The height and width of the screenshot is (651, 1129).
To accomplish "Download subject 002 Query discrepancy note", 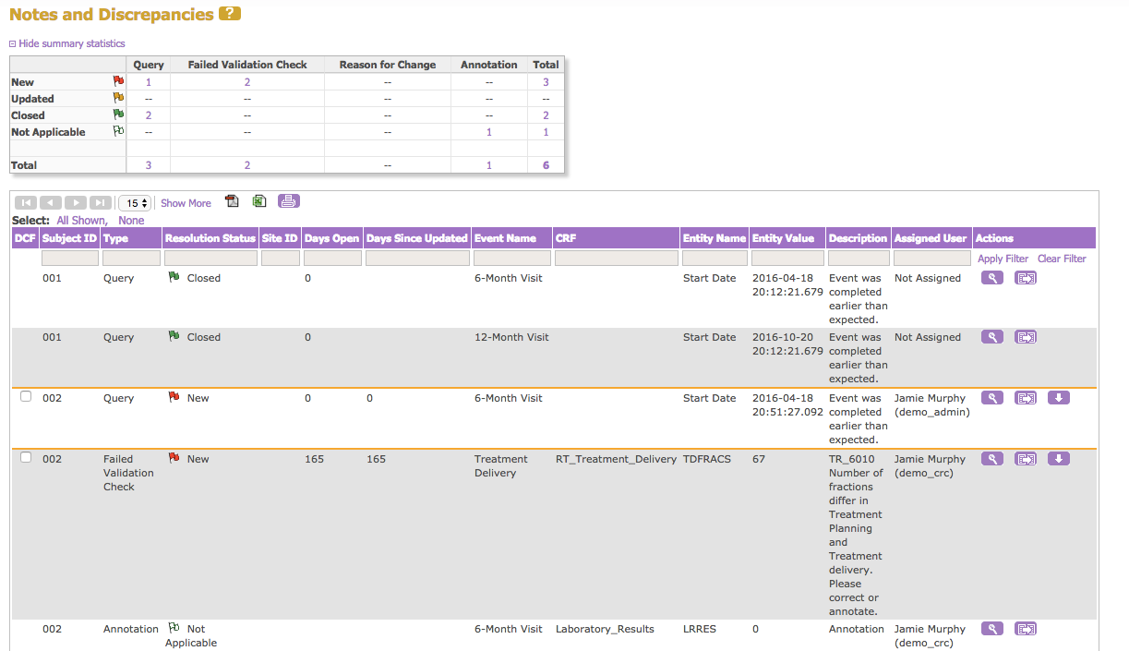I will (1058, 398).
